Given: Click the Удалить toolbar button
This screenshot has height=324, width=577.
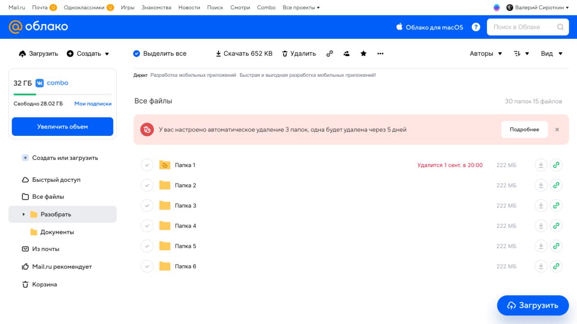Looking at the screenshot, I should tap(299, 54).
